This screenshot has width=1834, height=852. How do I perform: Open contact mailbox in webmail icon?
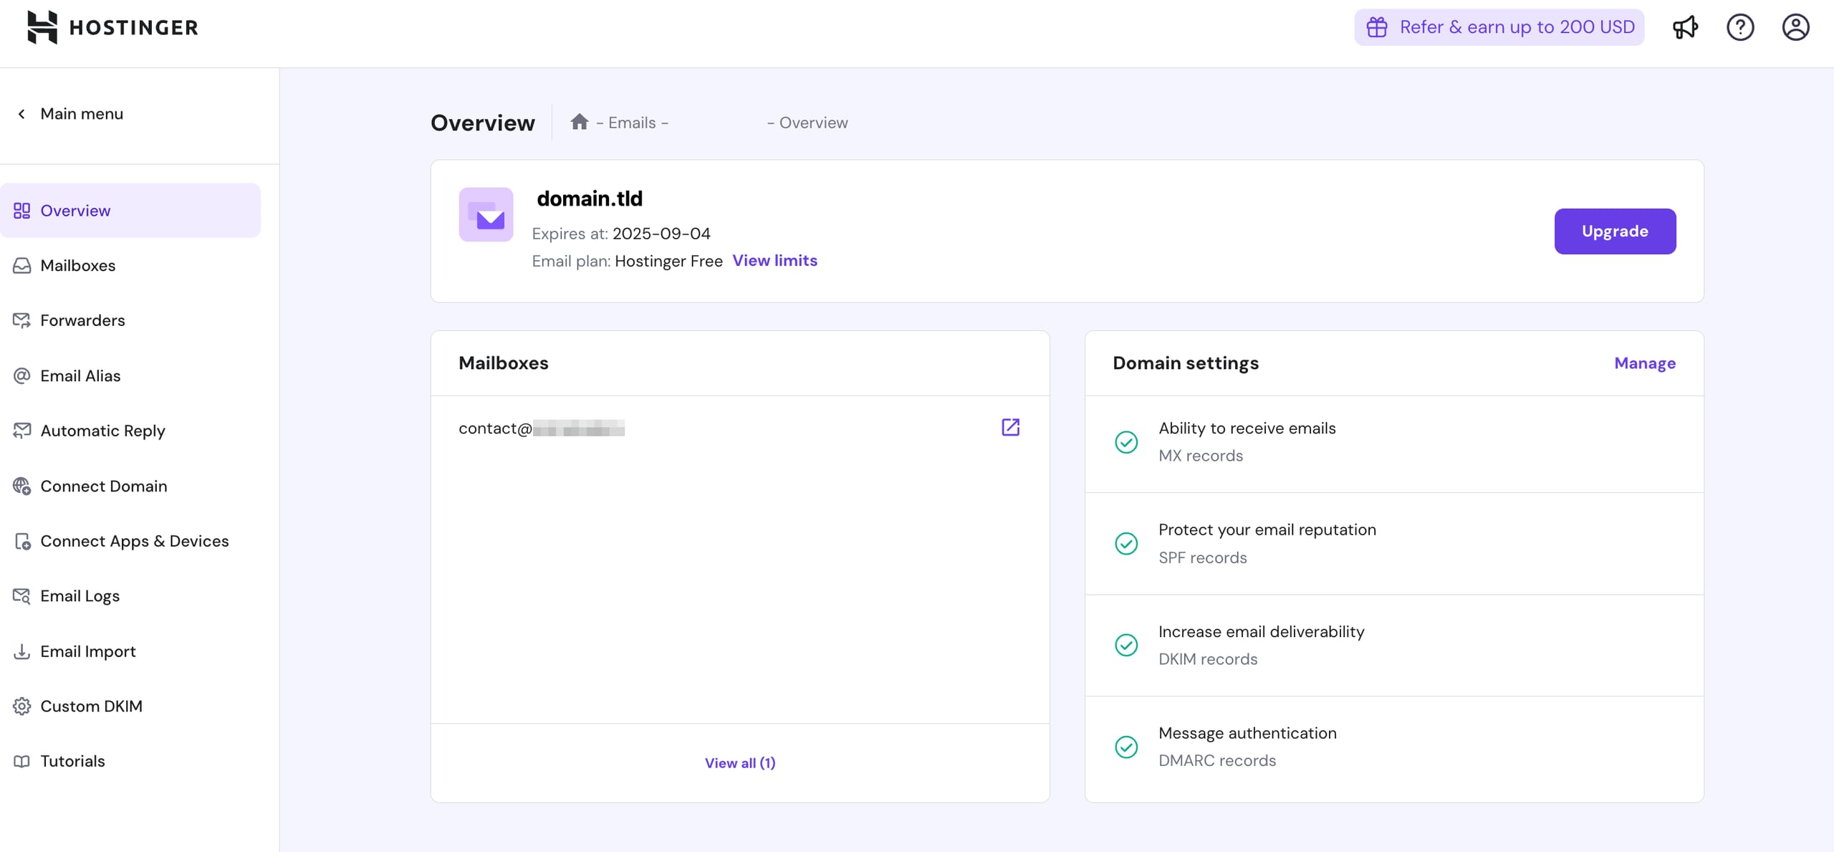[x=1010, y=428]
